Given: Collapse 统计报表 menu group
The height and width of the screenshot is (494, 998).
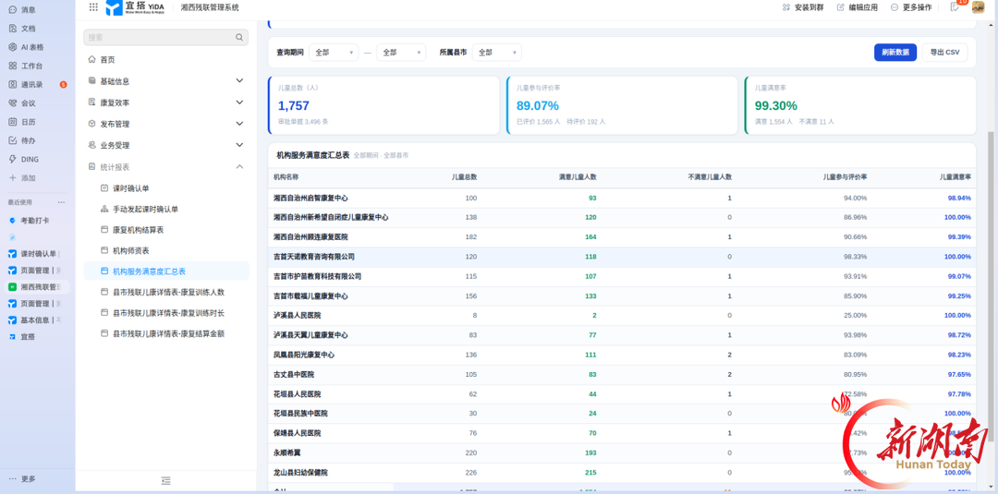Looking at the screenshot, I should click(x=166, y=166).
